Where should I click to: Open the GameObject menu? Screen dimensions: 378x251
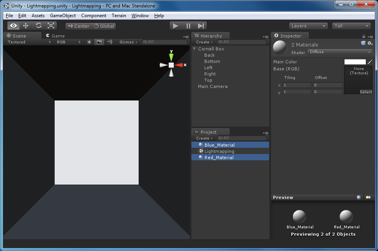pos(63,16)
